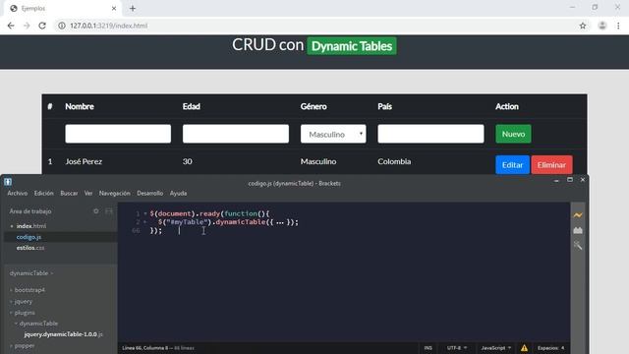Open site information icon in address bar
629x354 pixels.
[62, 26]
